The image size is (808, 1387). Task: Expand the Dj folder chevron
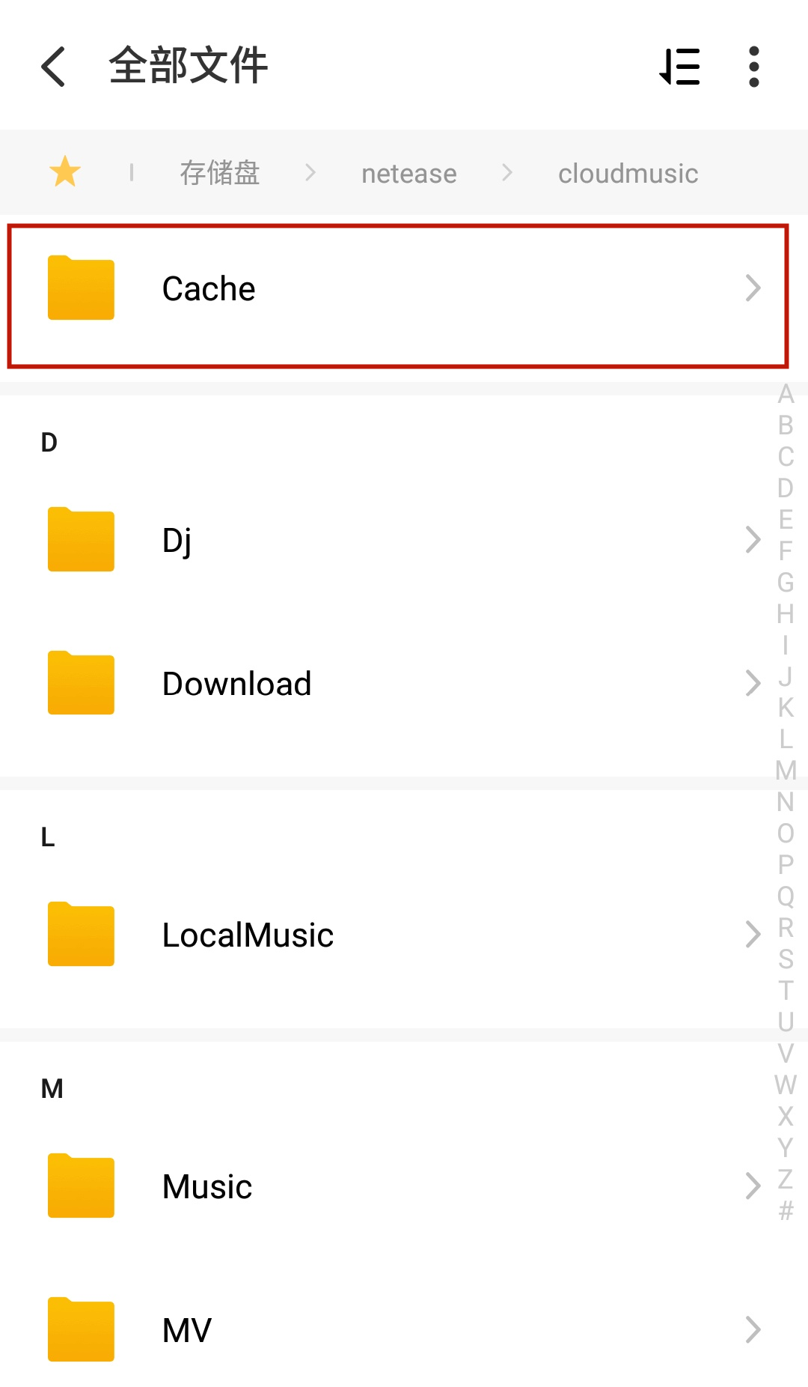[753, 540]
